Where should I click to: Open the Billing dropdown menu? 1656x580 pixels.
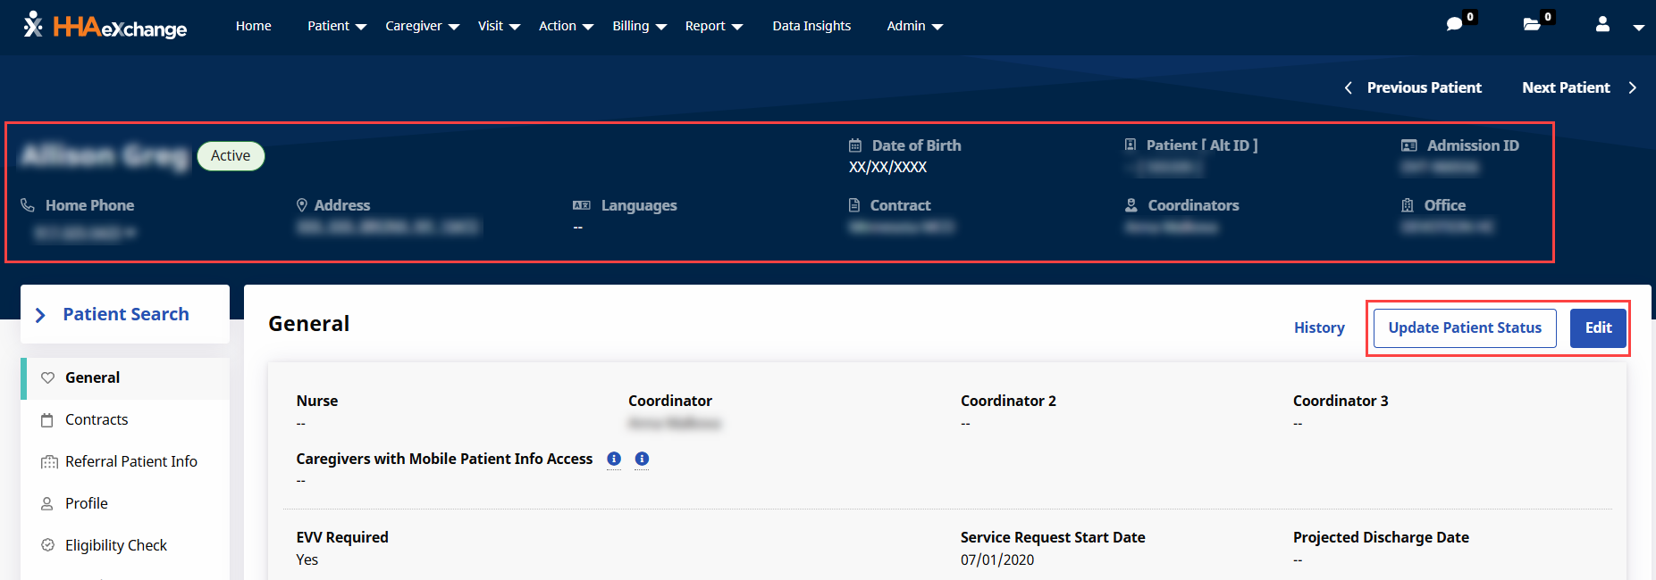point(639,26)
